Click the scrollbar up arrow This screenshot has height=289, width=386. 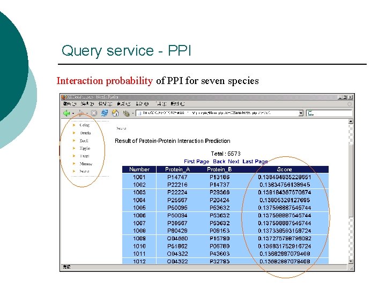(x=351, y=121)
